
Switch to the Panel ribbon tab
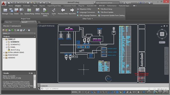point(35,6)
